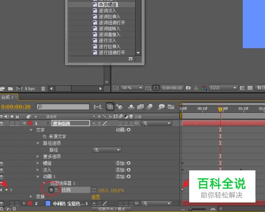Image resolution: width=265 pixels, height=212 pixels.
Task: Toggle the 比例 keyframe diamond at current time
Action: pyautogui.click(x=7, y=190)
